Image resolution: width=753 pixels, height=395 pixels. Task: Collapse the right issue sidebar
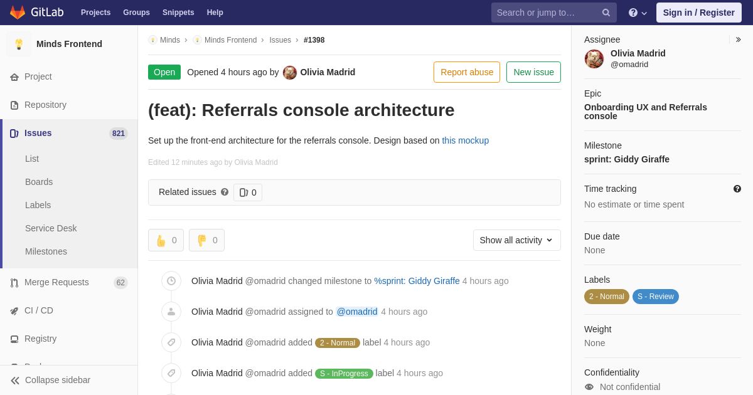(738, 39)
